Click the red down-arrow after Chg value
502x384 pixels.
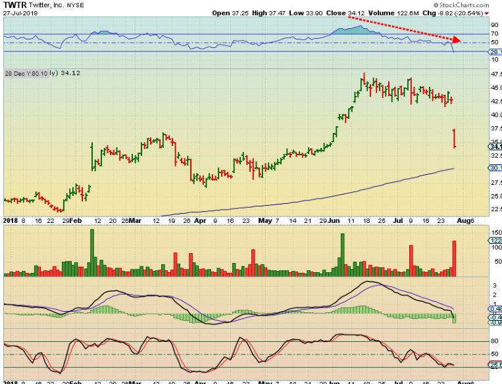pos(487,12)
